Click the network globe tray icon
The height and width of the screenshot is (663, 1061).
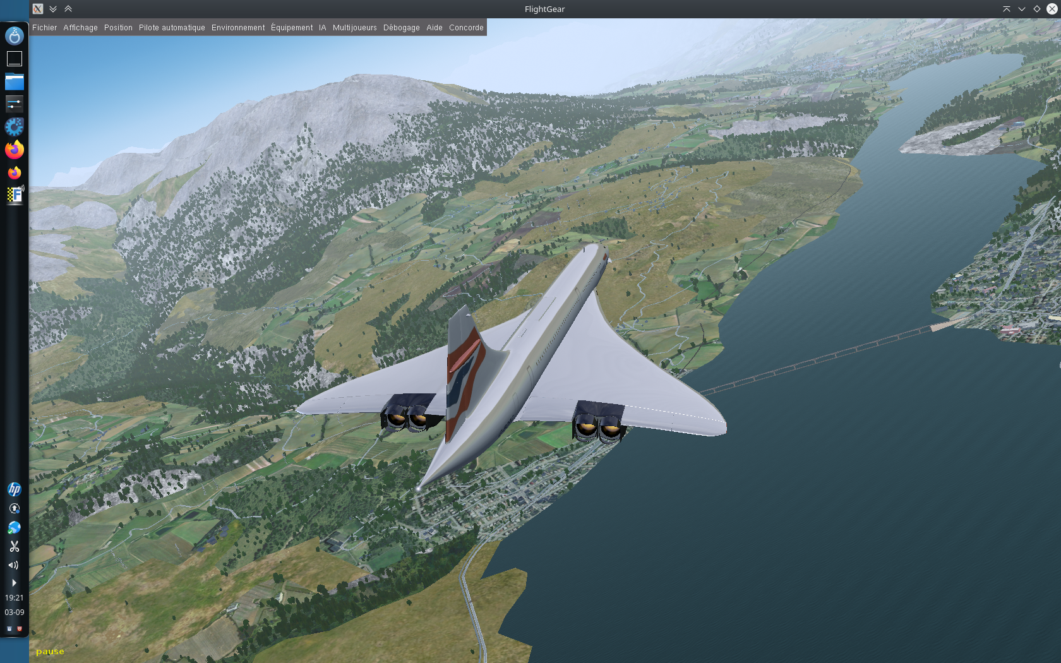(14, 527)
